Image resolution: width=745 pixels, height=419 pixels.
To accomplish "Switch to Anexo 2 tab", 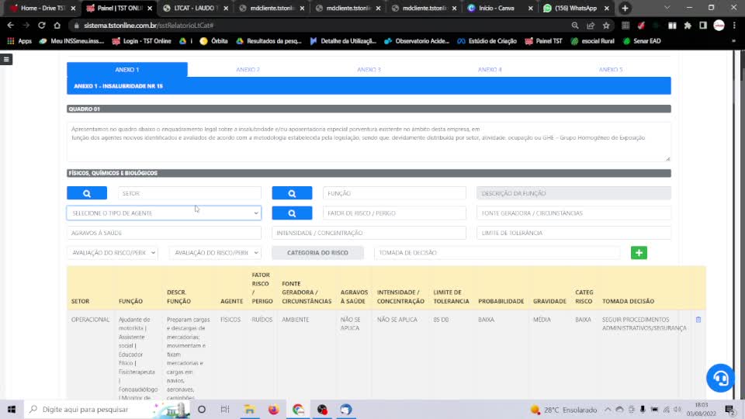I will (248, 69).
